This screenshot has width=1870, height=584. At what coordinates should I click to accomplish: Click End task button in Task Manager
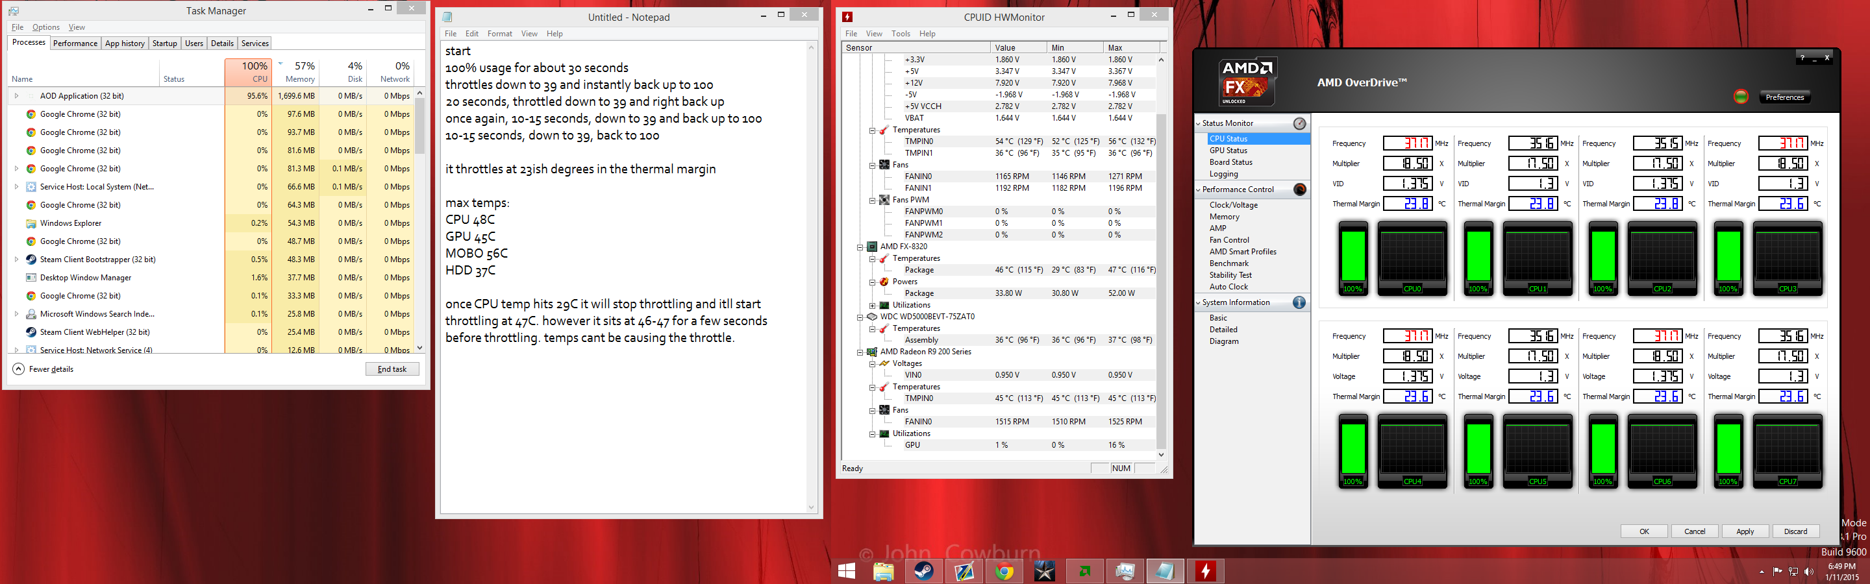coord(392,369)
